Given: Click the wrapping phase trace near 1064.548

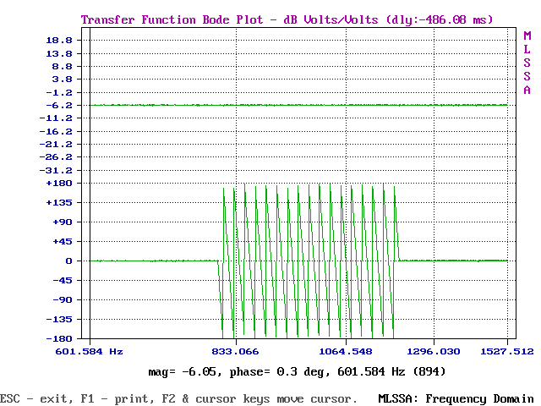Looking at the screenshot, I should [346, 261].
